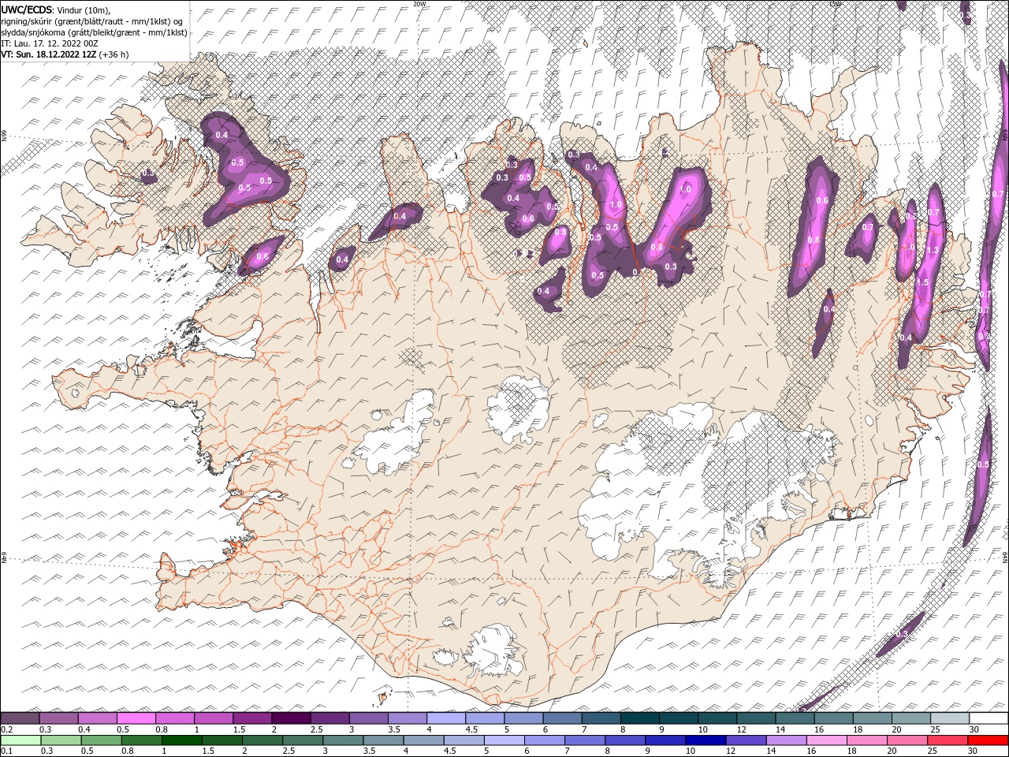Image resolution: width=1009 pixels, height=757 pixels.
Task: Pick the periwinkle 5 swatch in lower legend
Action: tap(504, 740)
